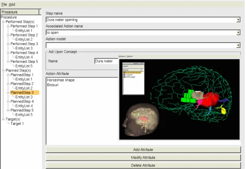Viewport: 246px width, 169px height.
Task: Open the Windows menu in 3D viewer
Action: [122, 56]
